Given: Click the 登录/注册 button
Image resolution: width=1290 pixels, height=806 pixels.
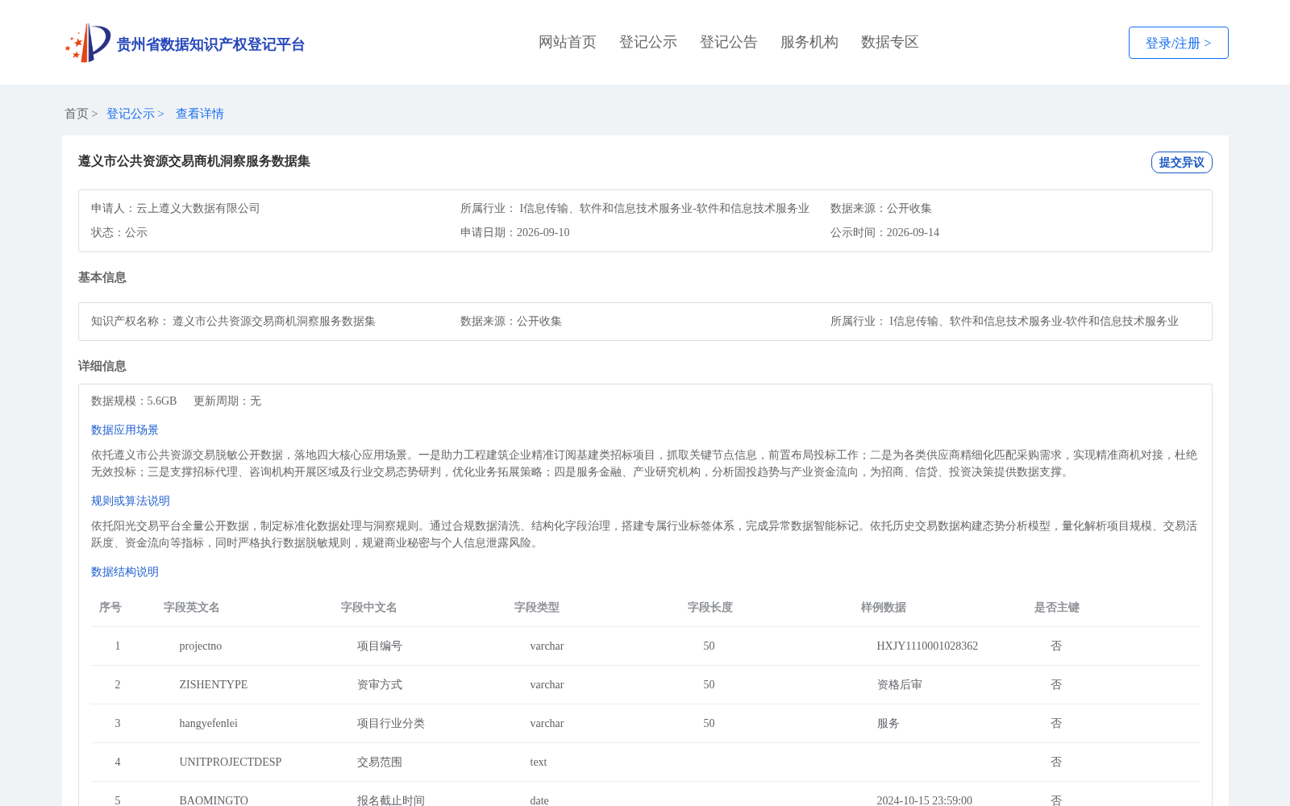Looking at the screenshot, I should (x=1179, y=43).
